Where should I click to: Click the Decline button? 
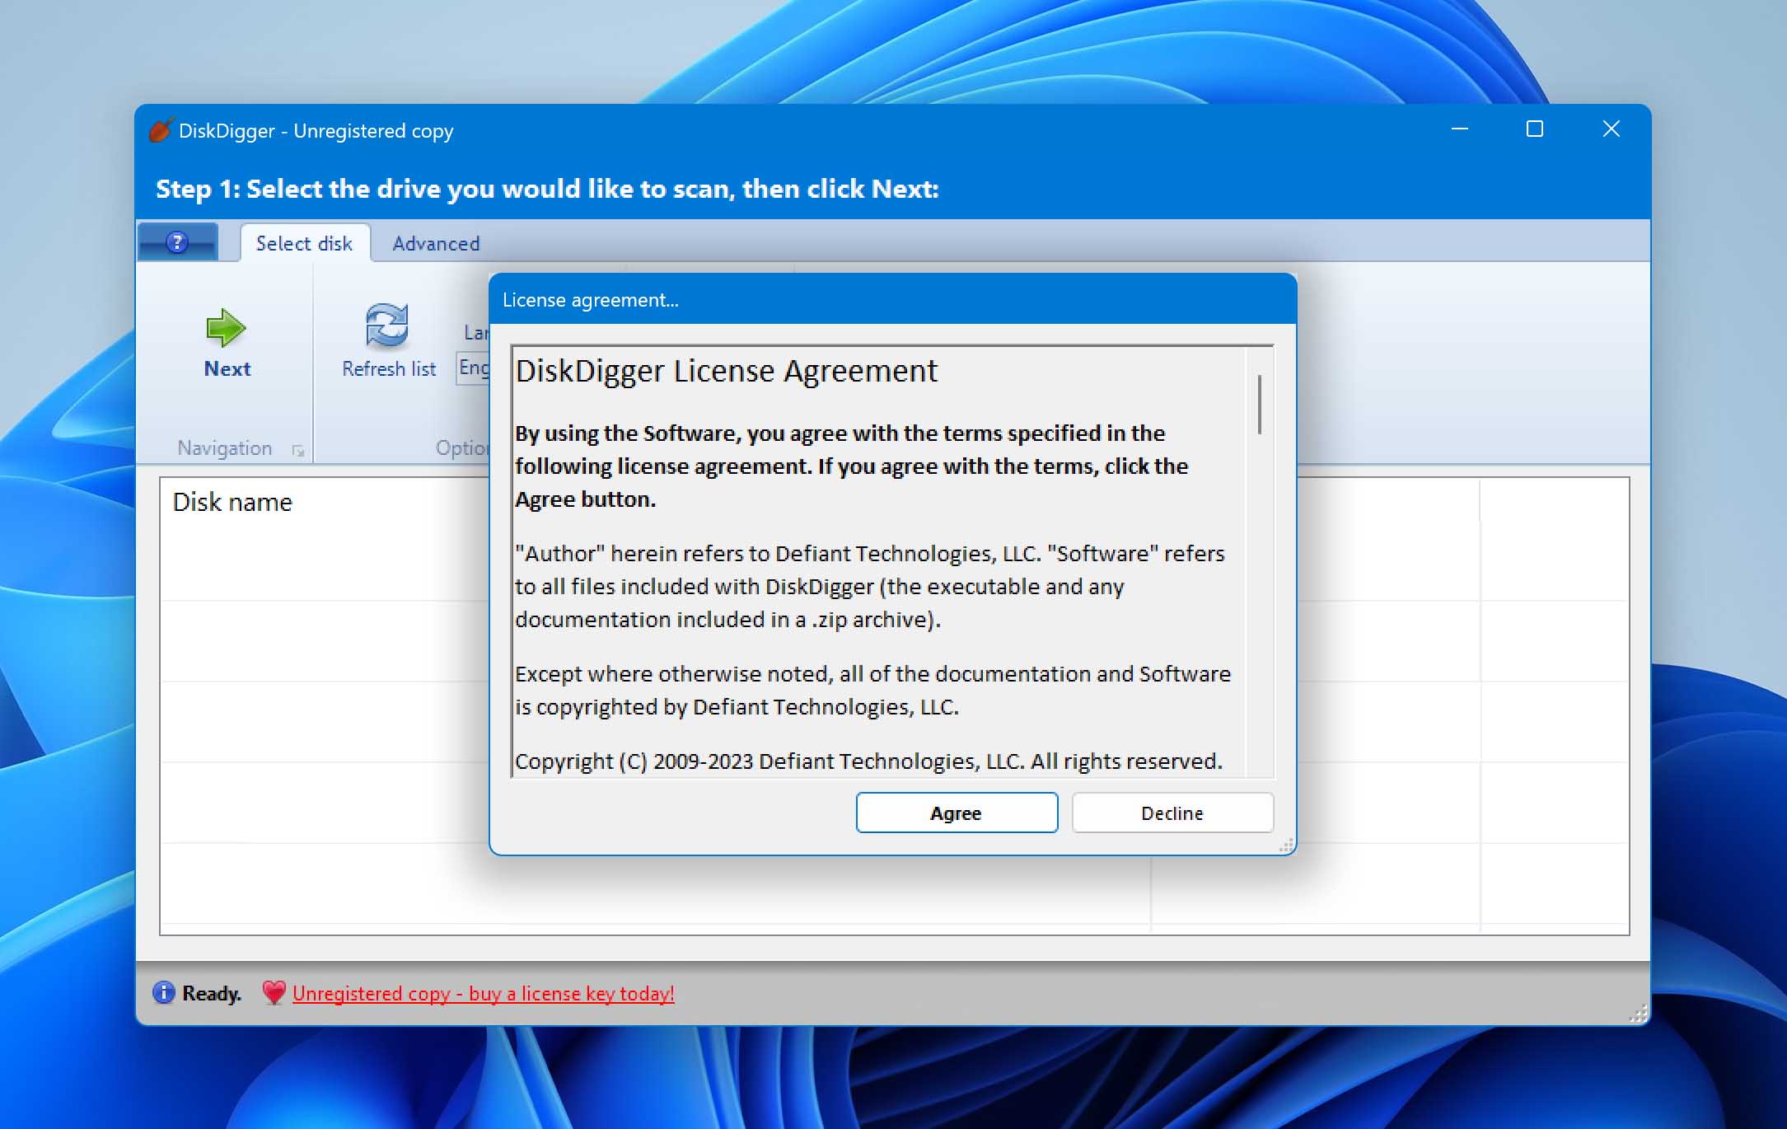pyautogui.click(x=1172, y=813)
